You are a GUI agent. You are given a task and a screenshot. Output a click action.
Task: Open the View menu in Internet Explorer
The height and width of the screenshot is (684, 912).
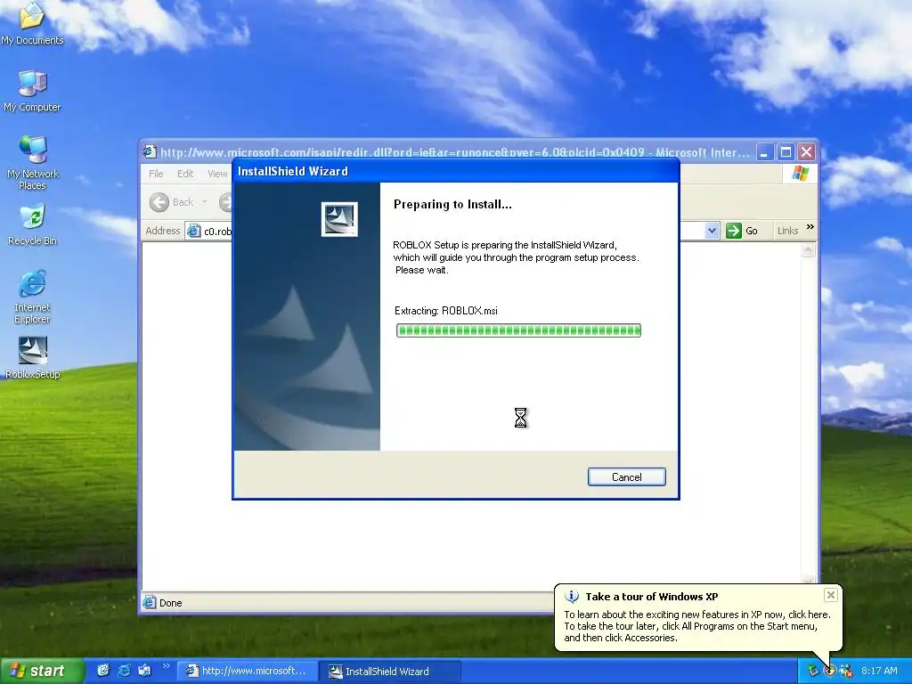pyautogui.click(x=217, y=174)
